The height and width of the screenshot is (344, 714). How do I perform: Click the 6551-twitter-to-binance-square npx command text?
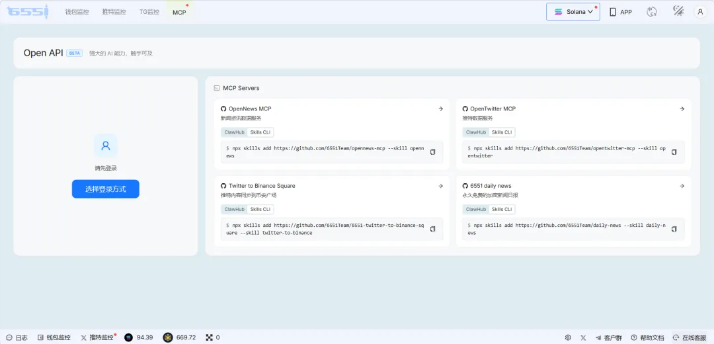325,229
